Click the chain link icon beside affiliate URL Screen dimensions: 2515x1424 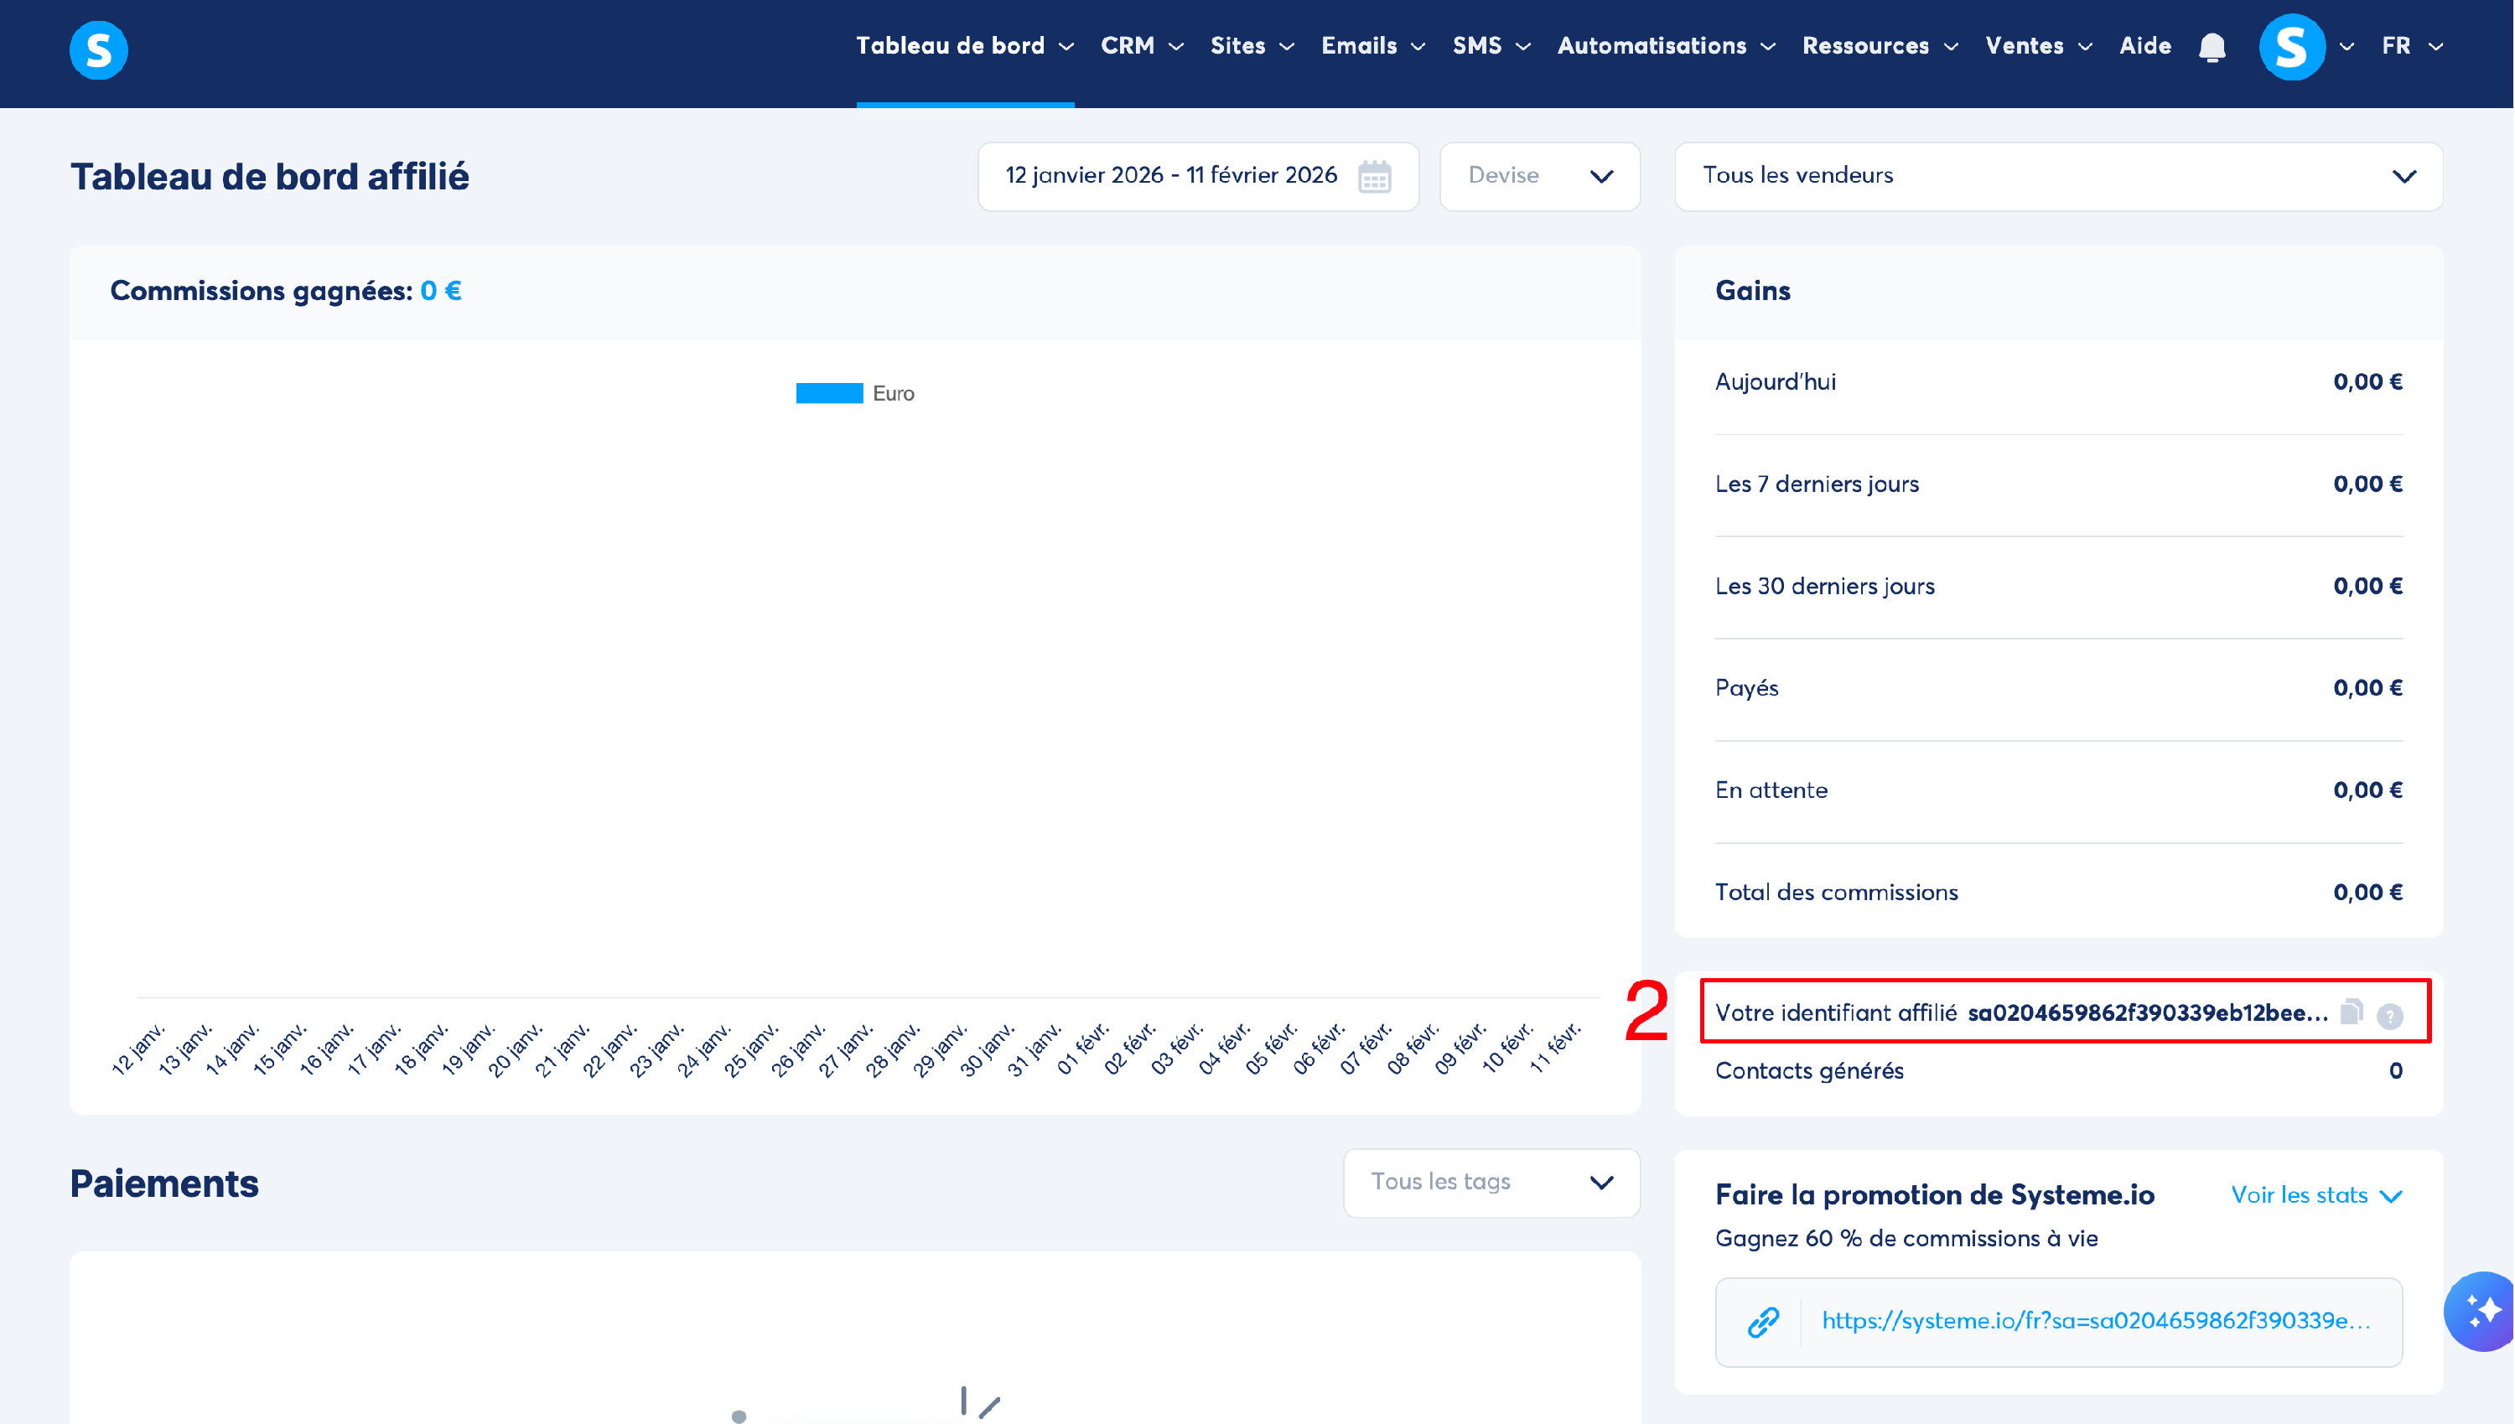click(1763, 1321)
